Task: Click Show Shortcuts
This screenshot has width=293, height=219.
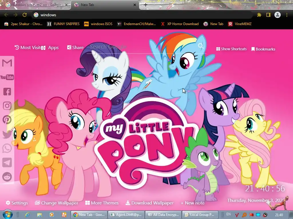Action: coord(231,49)
